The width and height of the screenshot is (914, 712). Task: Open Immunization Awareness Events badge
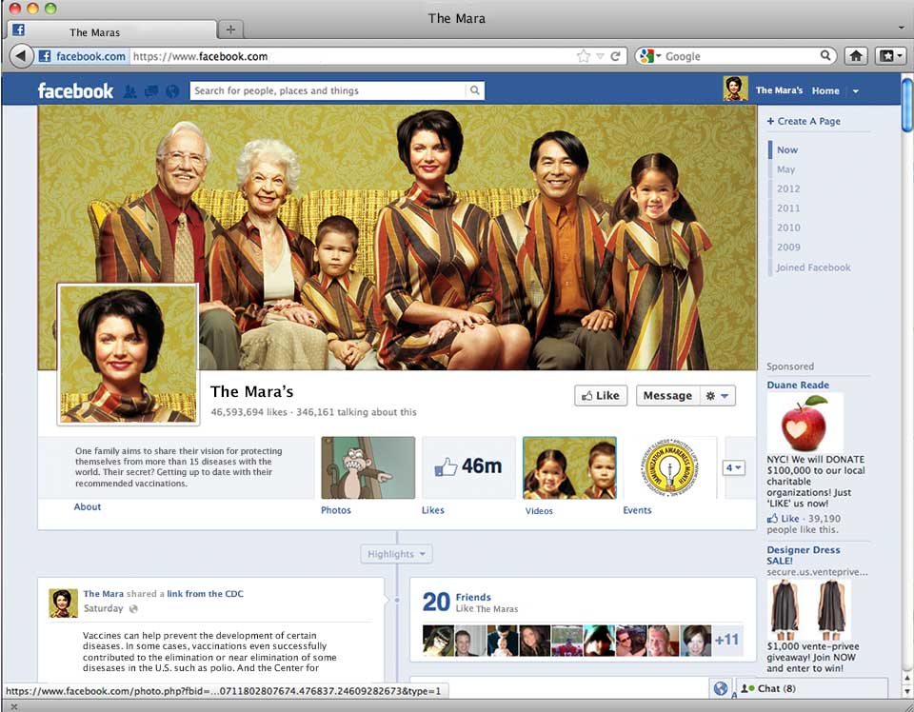pyautogui.click(x=669, y=467)
